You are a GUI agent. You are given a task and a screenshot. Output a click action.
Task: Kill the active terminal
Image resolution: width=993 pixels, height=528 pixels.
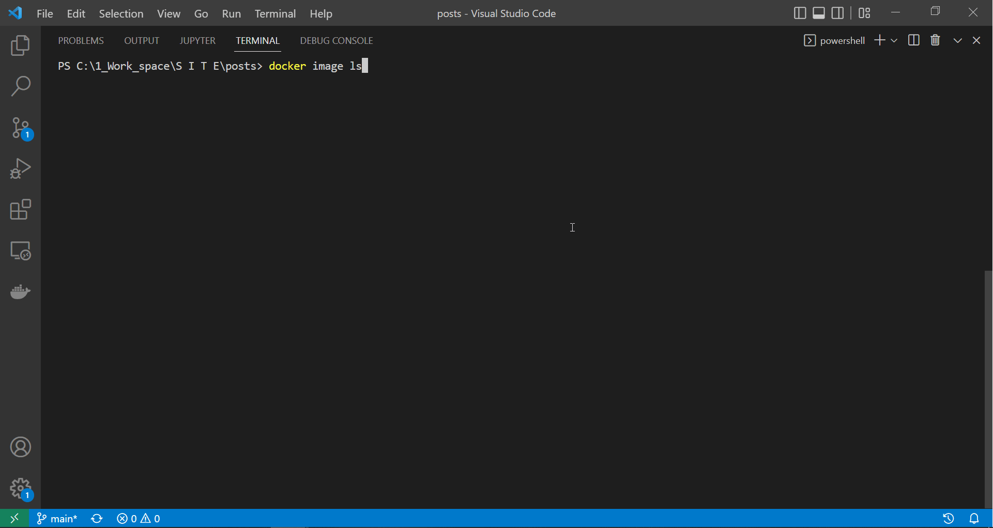[x=935, y=40]
